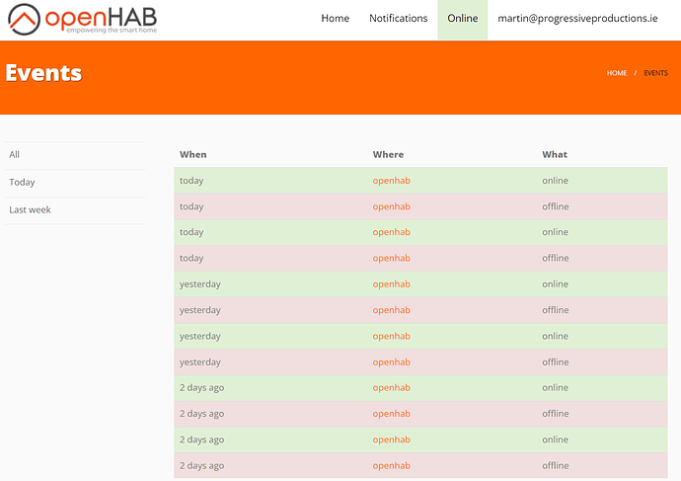681x481 pixels.
Task: Open the Home navigation menu item
Action: [335, 18]
